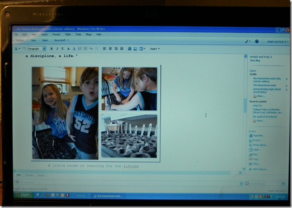Open the Tools menu
This screenshot has width=292, height=208.
point(78,35)
